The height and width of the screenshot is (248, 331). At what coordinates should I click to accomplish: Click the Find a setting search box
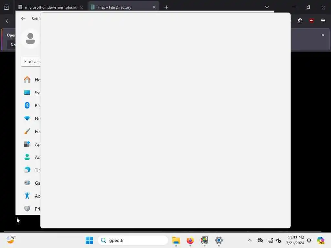point(31,62)
